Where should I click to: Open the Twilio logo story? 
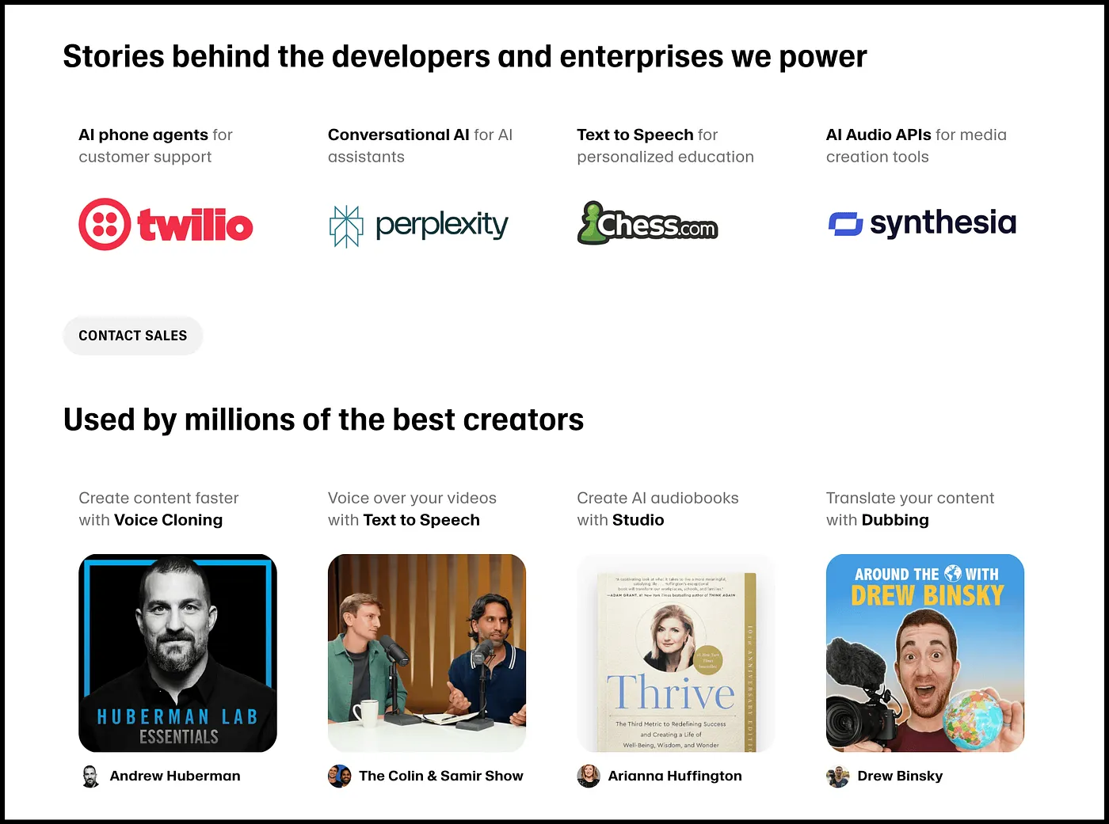coord(166,225)
